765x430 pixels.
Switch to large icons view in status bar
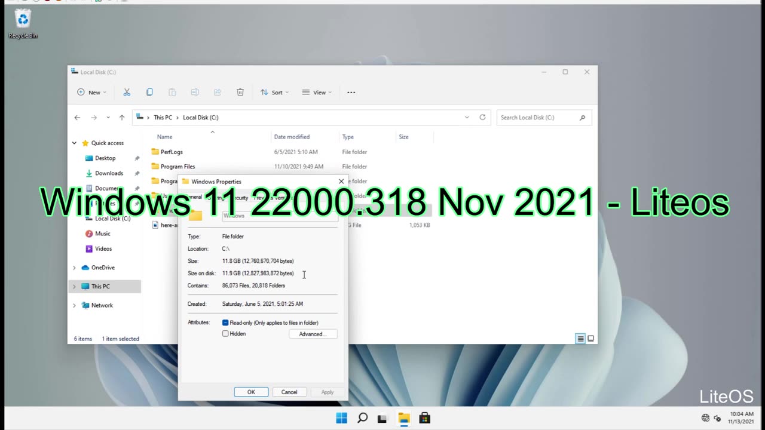591,339
